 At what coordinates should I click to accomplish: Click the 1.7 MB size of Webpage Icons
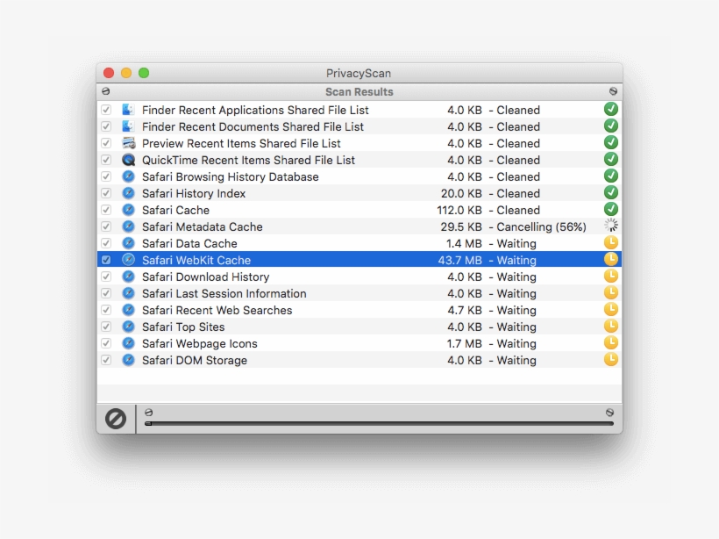click(464, 344)
